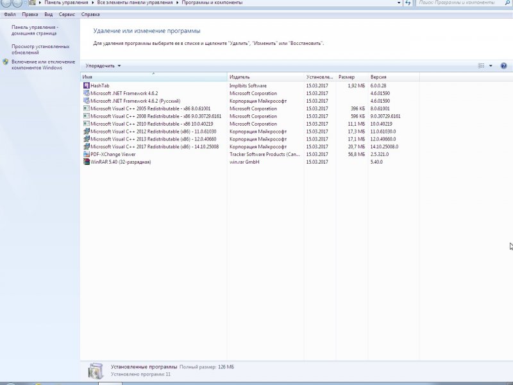
Task: Click the 396 КБ size cell
Action: 358,108
